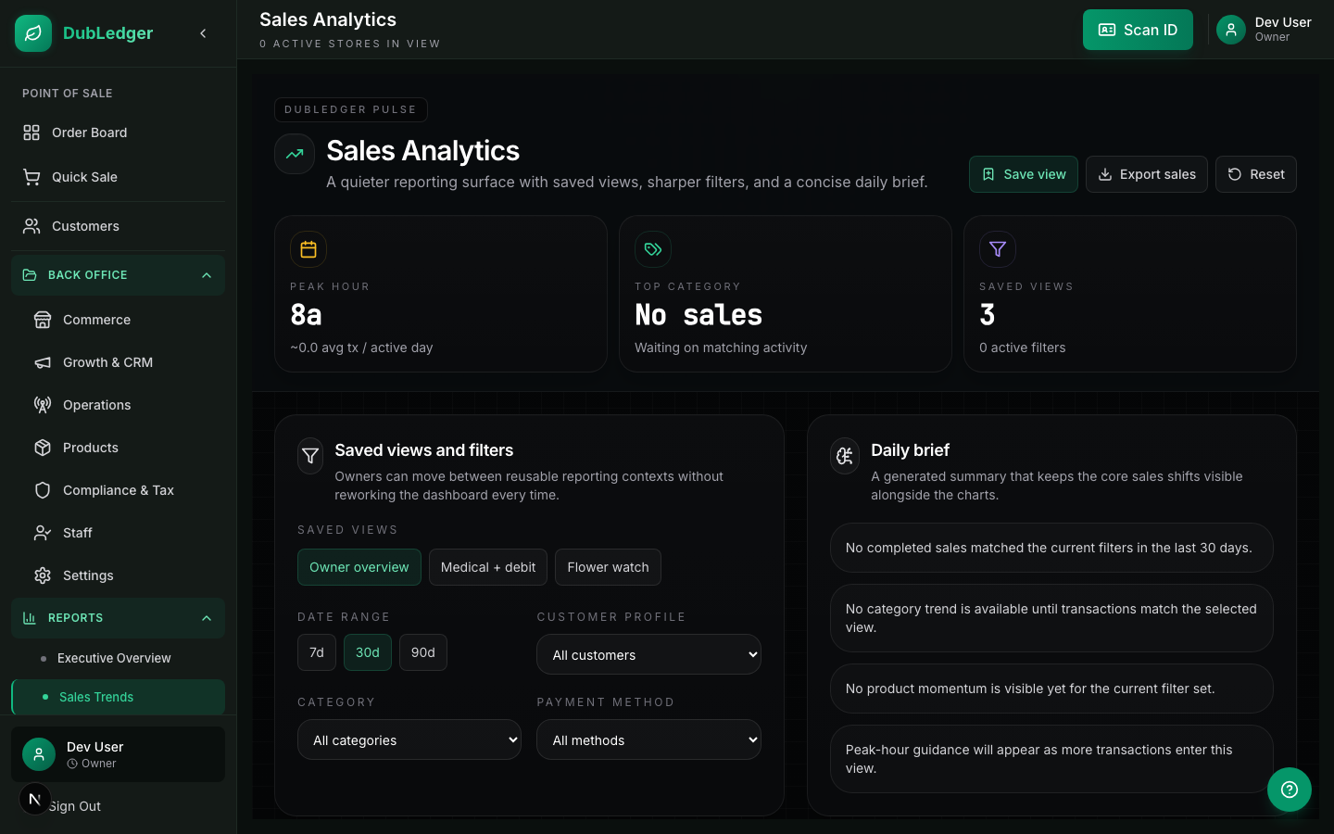Select the Medical + debit saved view
The width and height of the screenshot is (1334, 834).
(x=488, y=567)
